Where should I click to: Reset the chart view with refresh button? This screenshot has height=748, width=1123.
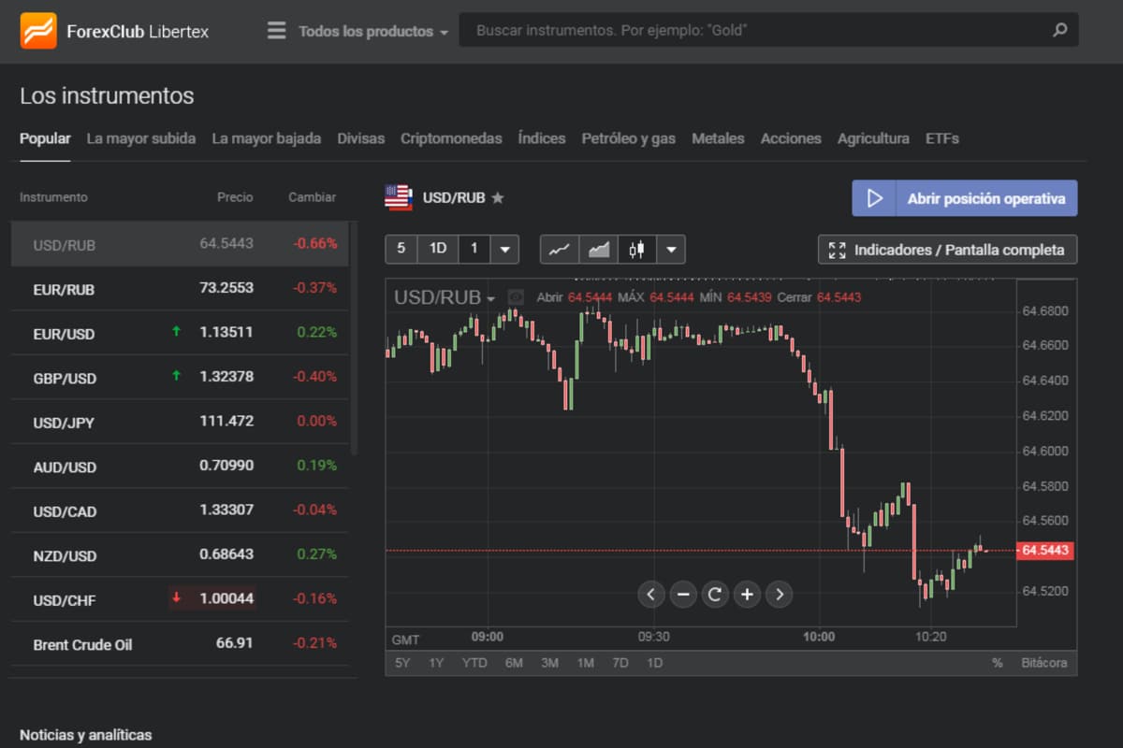[715, 594]
